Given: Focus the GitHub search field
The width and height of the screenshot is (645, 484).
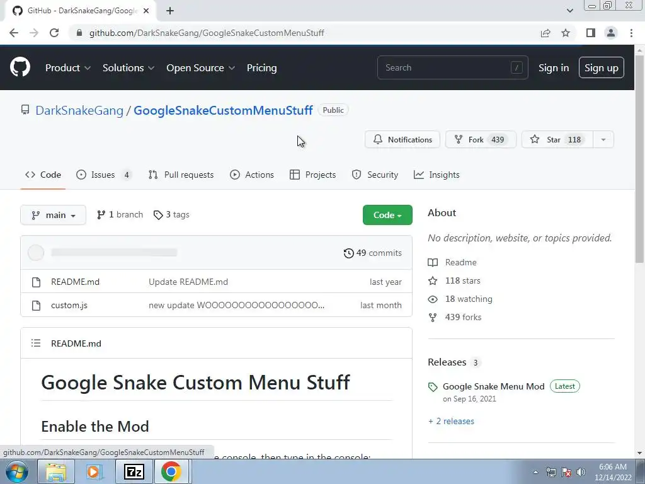Looking at the screenshot, I should [452, 67].
